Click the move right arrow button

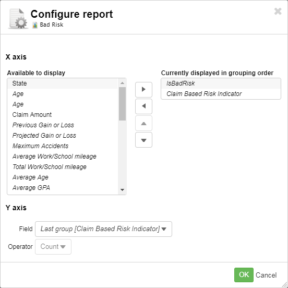(x=143, y=90)
